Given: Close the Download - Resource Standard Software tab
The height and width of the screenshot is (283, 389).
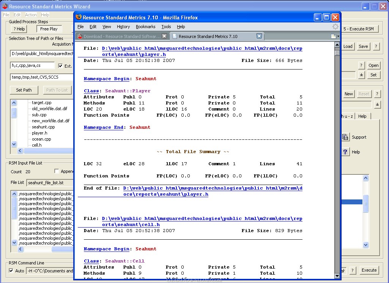Looking at the screenshot, I should 164,36.
